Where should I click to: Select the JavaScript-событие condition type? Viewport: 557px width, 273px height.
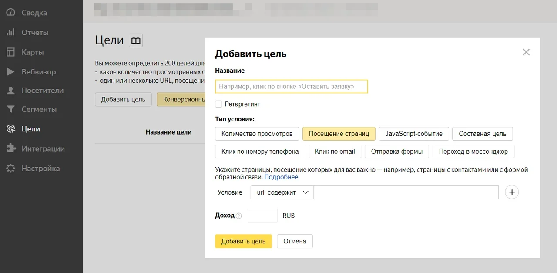point(414,134)
